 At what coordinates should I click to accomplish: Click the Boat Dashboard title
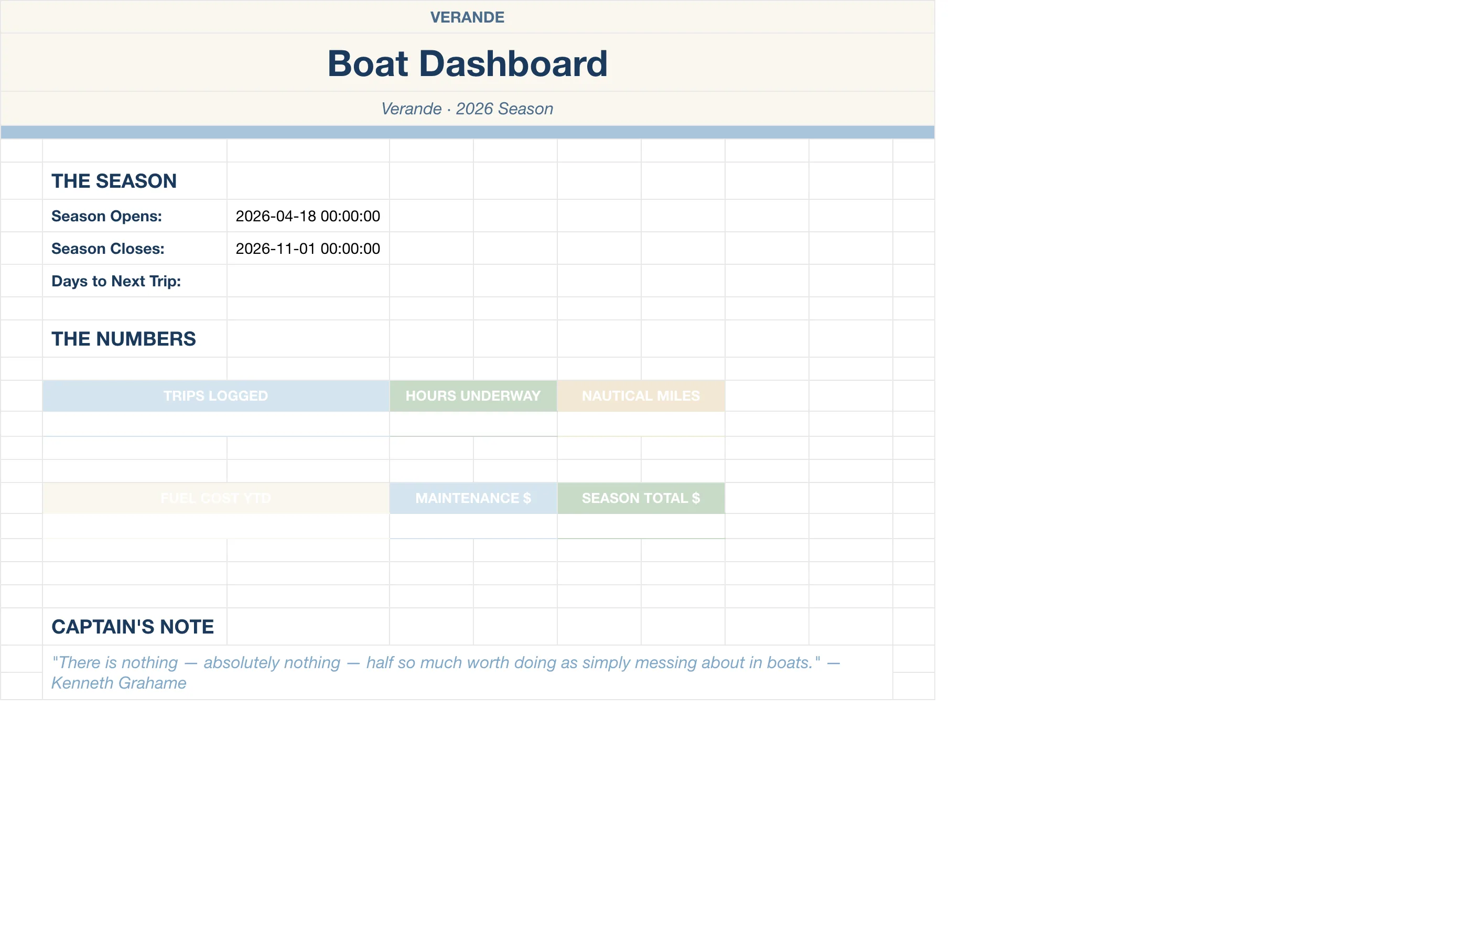click(467, 63)
